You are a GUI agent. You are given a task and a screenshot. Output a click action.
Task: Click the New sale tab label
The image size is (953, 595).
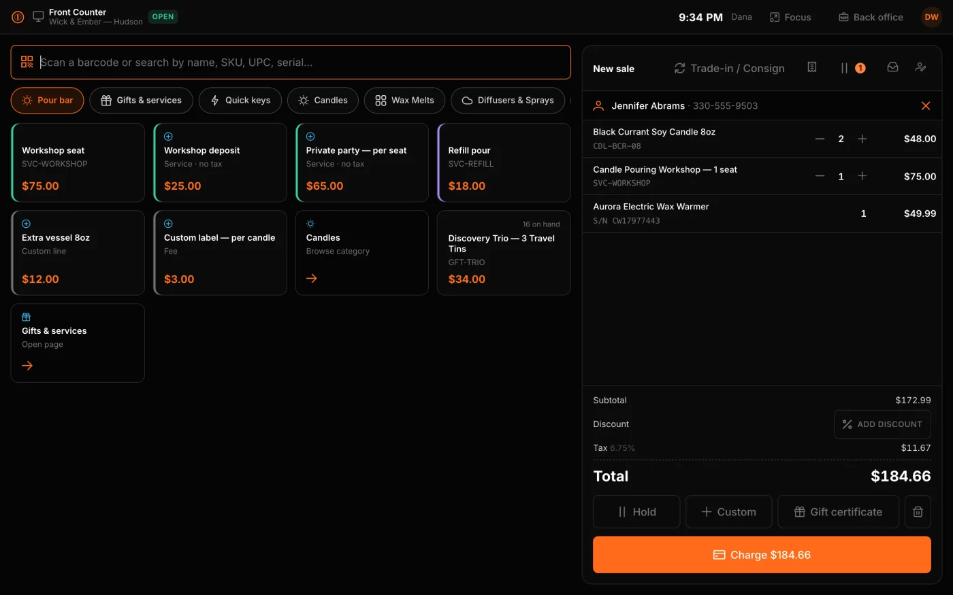point(613,69)
